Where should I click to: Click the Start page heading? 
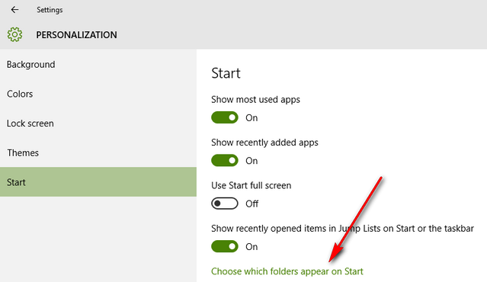point(226,73)
